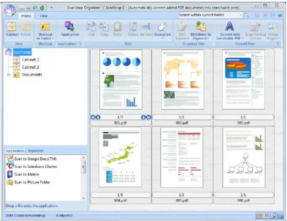This screenshot has width=287, height=221.
Task: Click the 004.pdf file name label
Action: (x=120, y=201)
